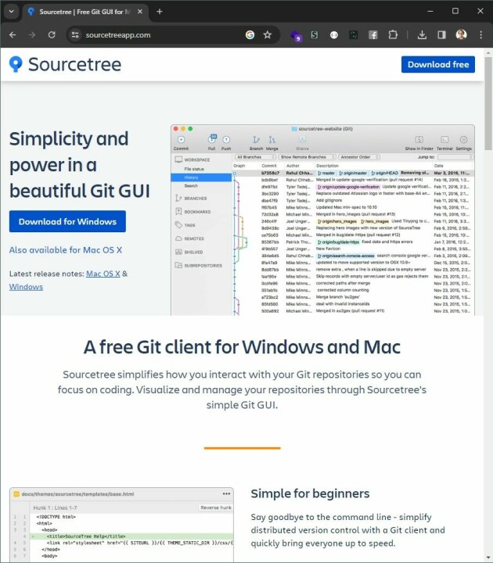
Task: Toggle the browser side panel
Action: [441, 35]
